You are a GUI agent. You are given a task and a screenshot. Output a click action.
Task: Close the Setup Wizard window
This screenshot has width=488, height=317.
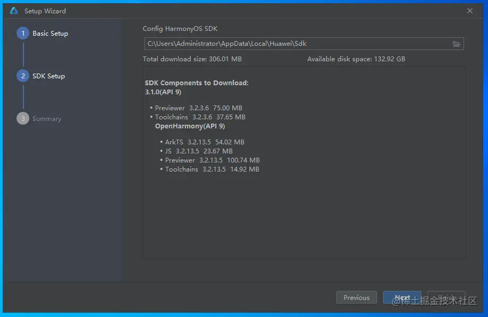(470, 11)
